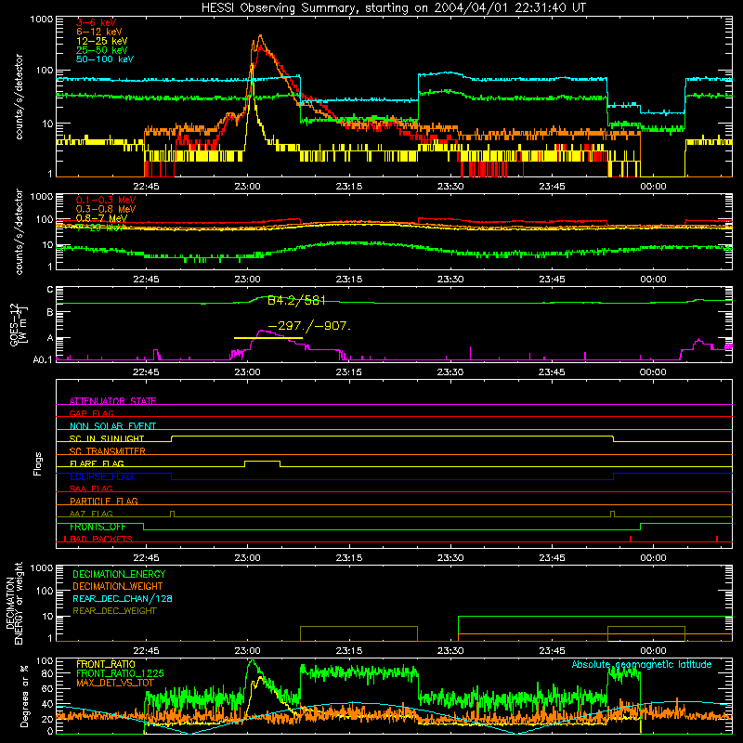The height and width of the screenshot is (743, 743).
Task: Click the '0.1-0.3 MeV' legend label
Action: 105,200
